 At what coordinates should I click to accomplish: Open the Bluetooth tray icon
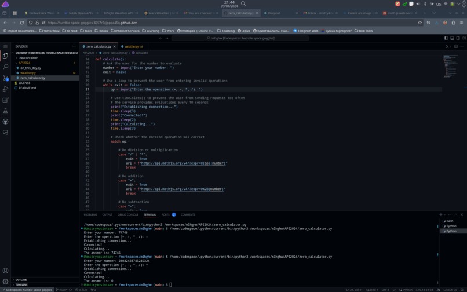click(x=425, y=4)
